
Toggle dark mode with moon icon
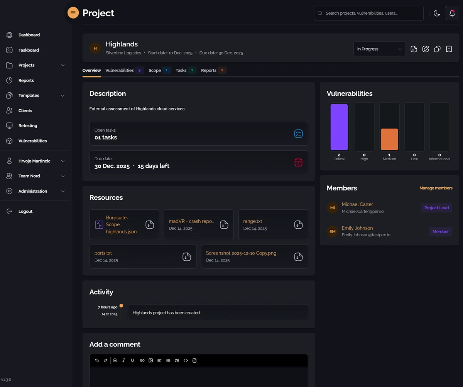pos(437,13)
